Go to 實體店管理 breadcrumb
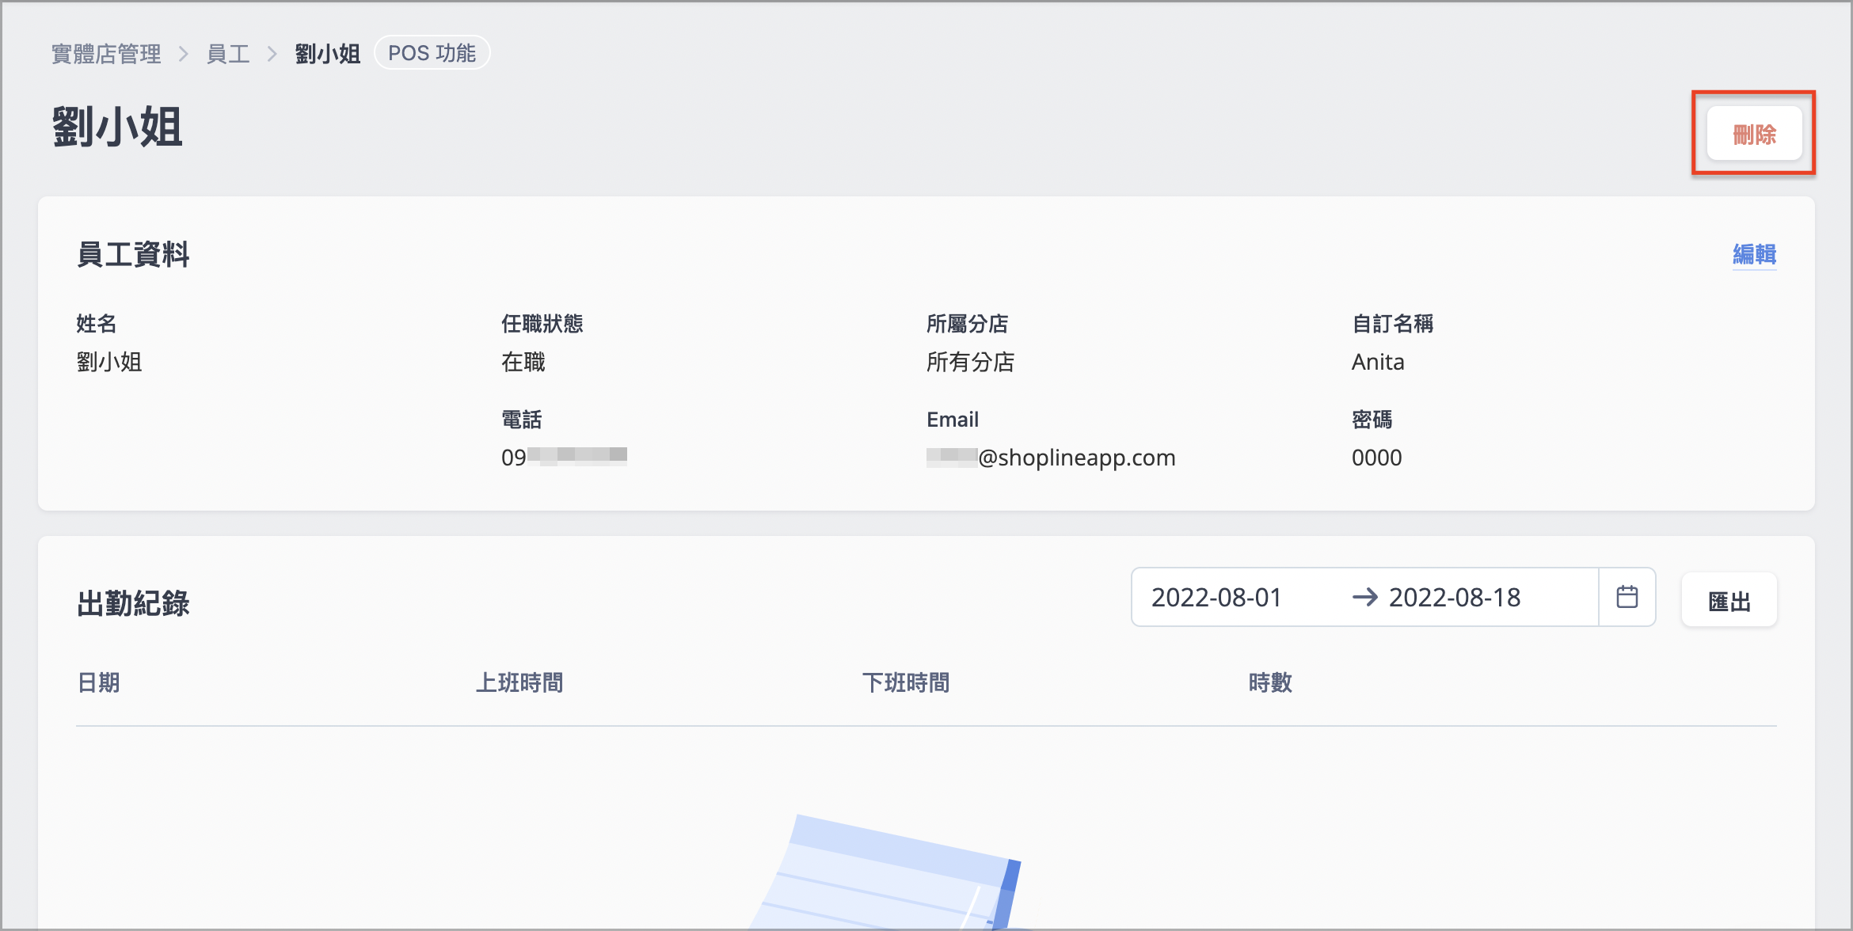Screen dimensions: 1853x931 [106, 54]
